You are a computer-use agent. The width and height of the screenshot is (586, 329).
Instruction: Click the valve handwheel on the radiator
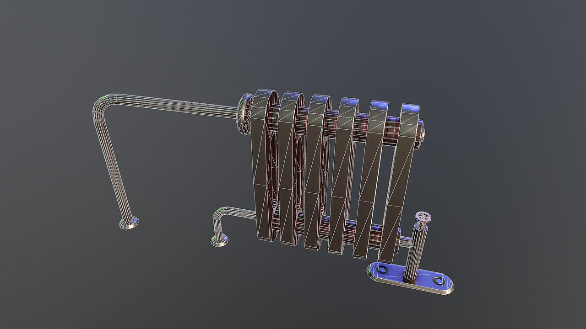tap(424, 217)
